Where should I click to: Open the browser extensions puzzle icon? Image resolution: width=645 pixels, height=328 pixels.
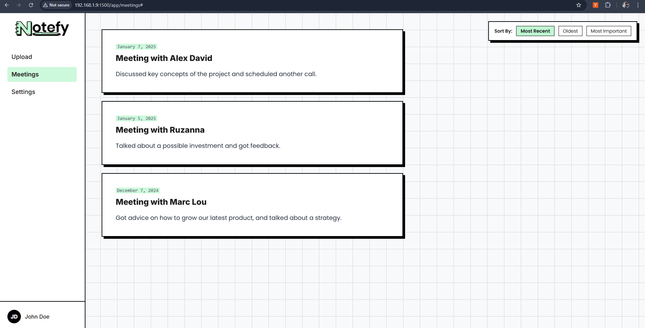(x=608, y=5)
